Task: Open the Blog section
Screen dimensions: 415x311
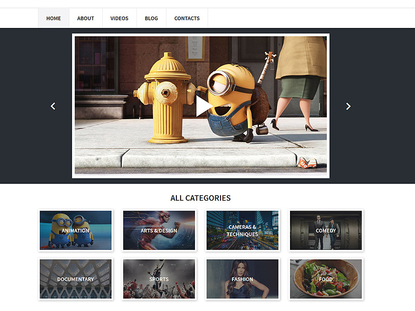Action: pyautogui.click(x=151, y=18)
